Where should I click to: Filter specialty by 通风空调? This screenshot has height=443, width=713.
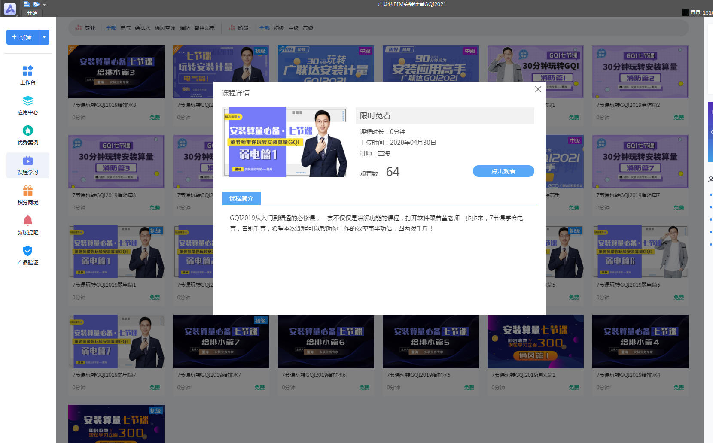pyautogui.click(x=165, y=28)
